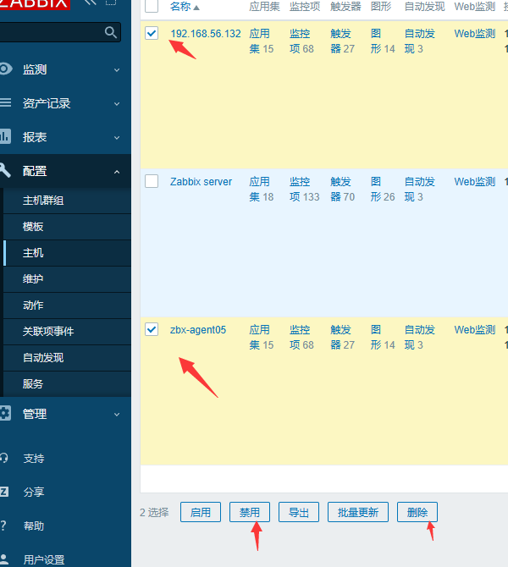The width and height of the screenshot is (508, 567).
Task: Open the 分享 sidebar item
Action: (x=34, y=492)
